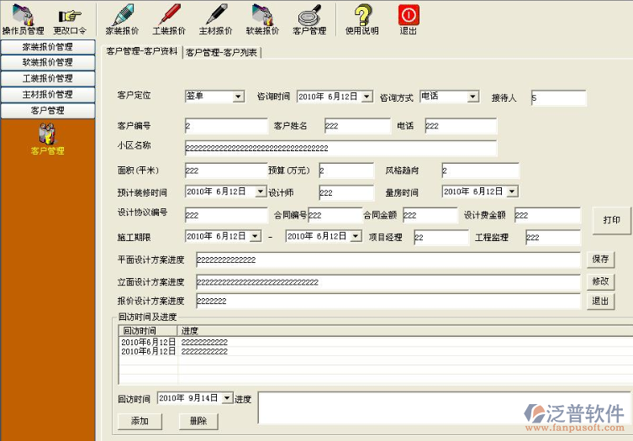Click the 更改口令 pointing hand icon

point(70,17)
